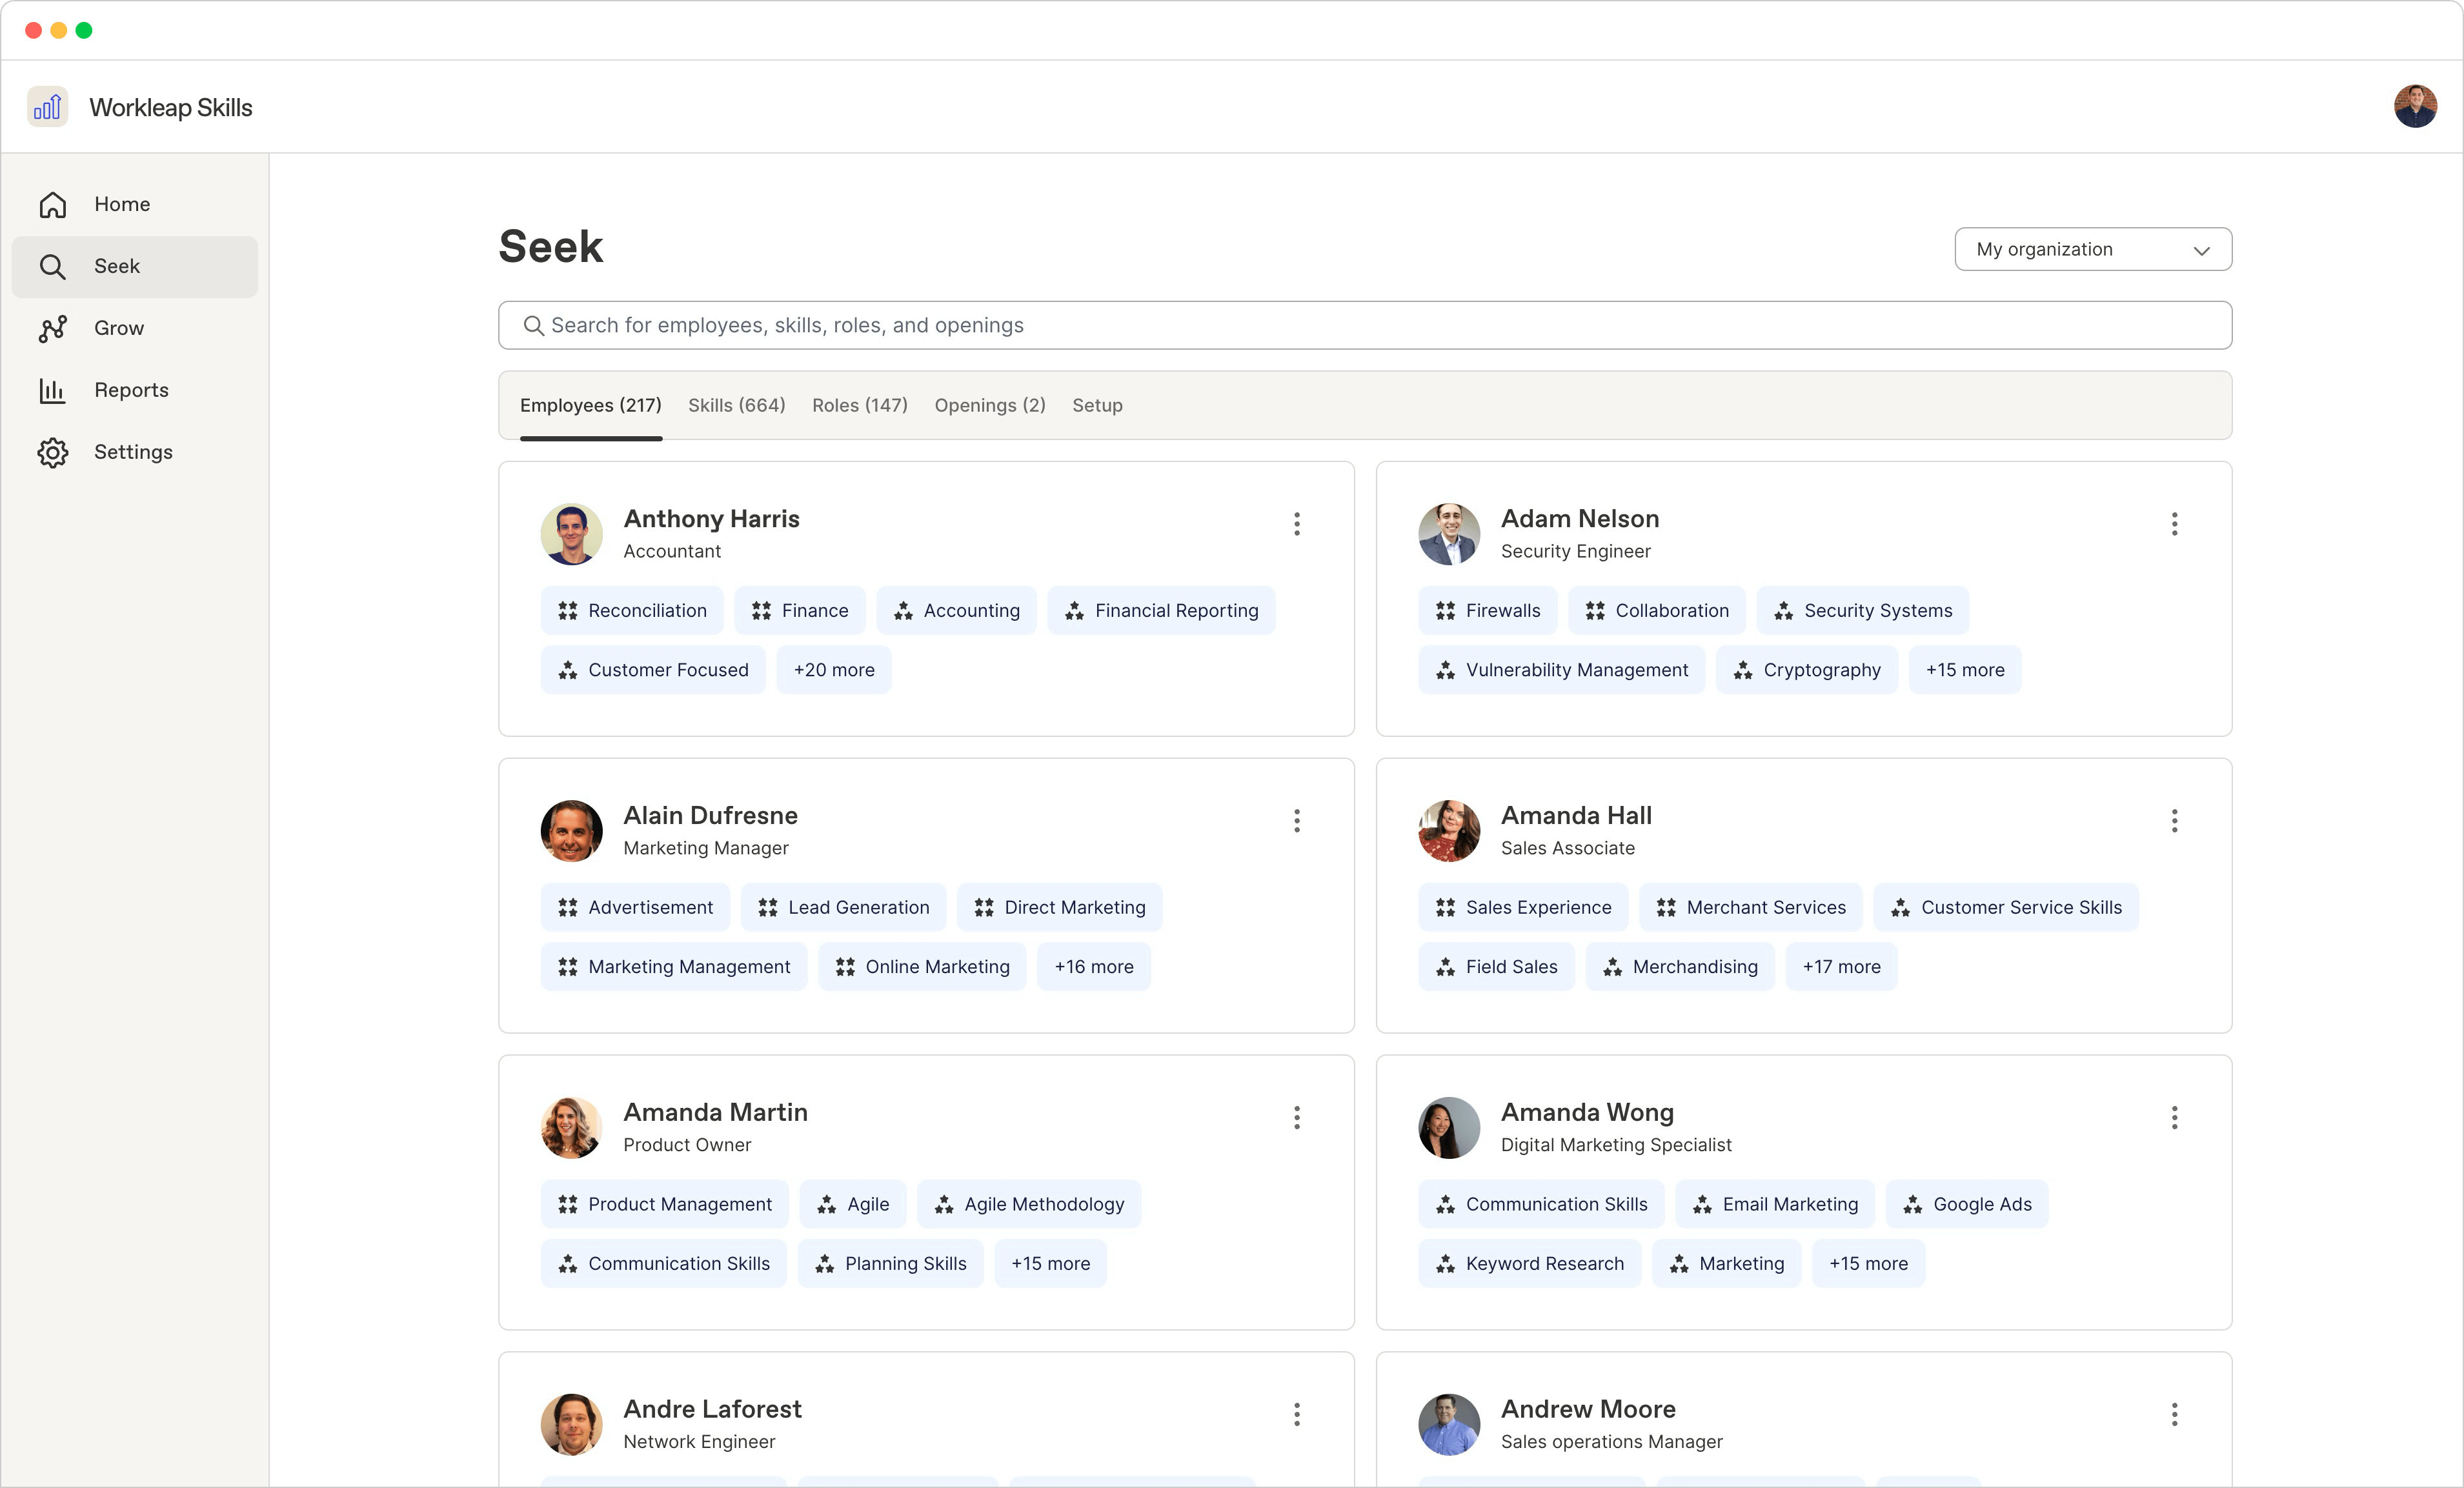The image size is (2464, 1488).
Task: Open the Openings (2) tab
Action: point(989,405)
